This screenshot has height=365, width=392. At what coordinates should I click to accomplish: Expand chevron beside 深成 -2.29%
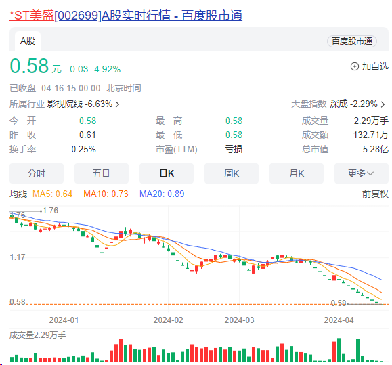pyautogui.click(x=383, y=104)
